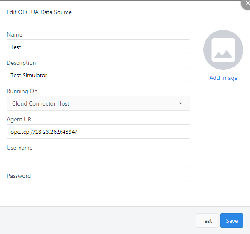Click the Description label text
This screenshot has width=250, height=234.
[21, 63]
